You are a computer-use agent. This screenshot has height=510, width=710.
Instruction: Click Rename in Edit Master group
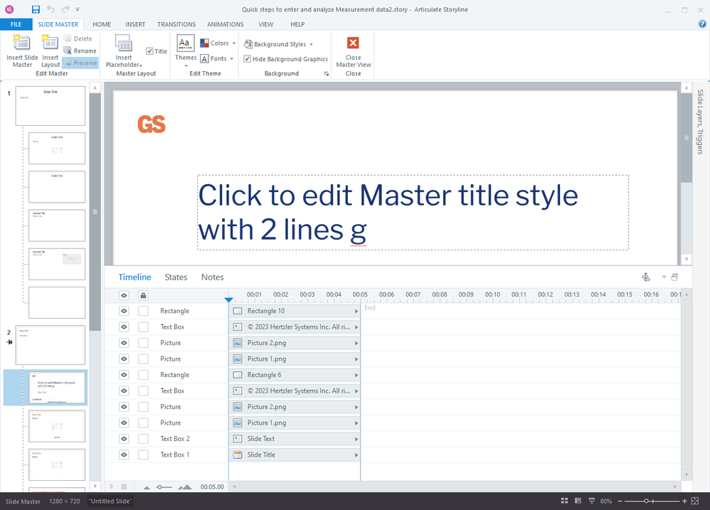pos(80,51)
